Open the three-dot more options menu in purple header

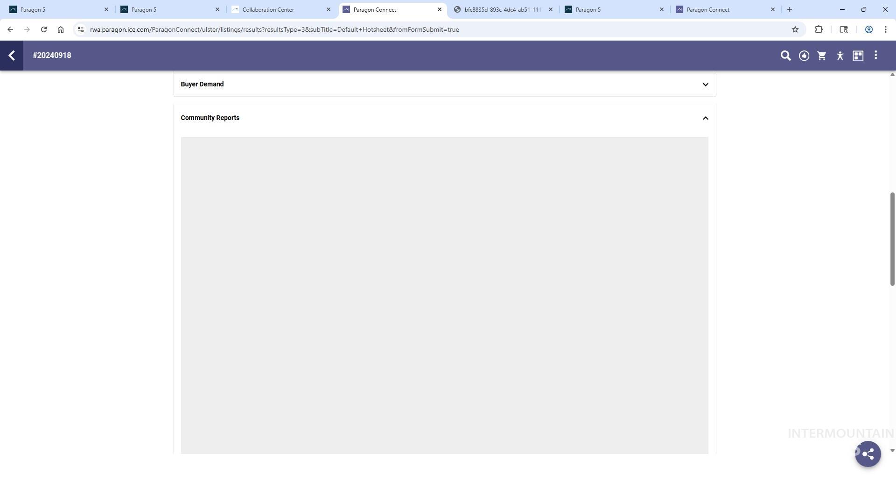tap(876, 56)
